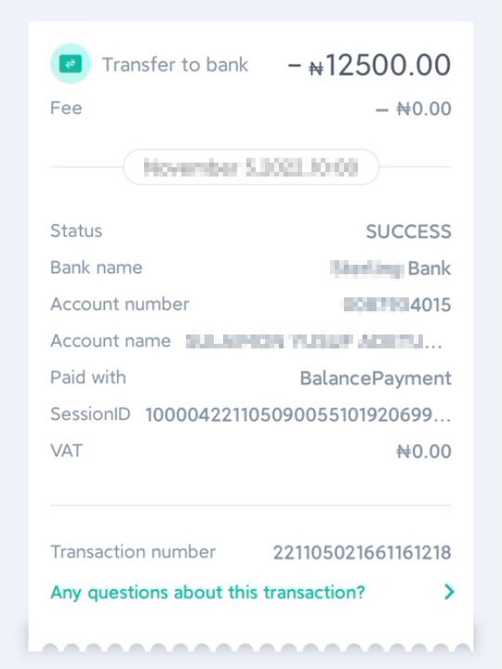Click the Transaction number label
502x669 pixels.
click(x=133, y=552)
